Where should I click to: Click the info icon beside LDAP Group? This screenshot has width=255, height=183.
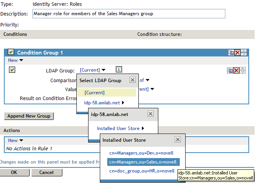coord(119,70)
